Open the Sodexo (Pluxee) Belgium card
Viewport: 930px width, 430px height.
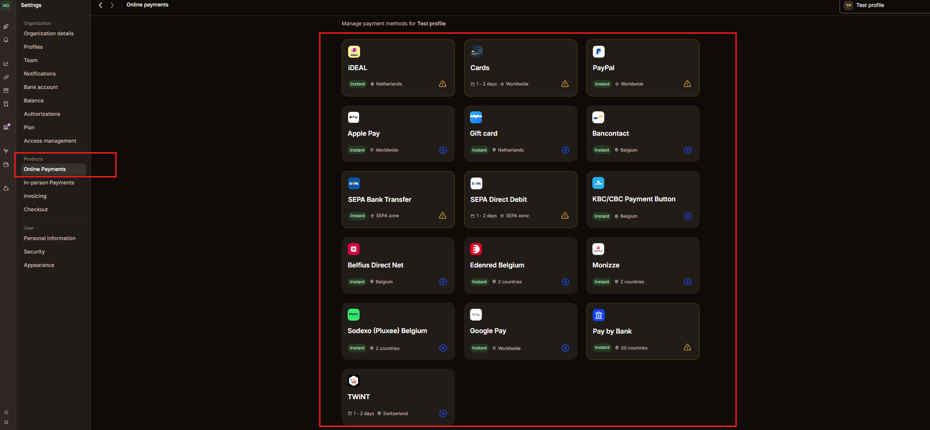coord(398,332)
